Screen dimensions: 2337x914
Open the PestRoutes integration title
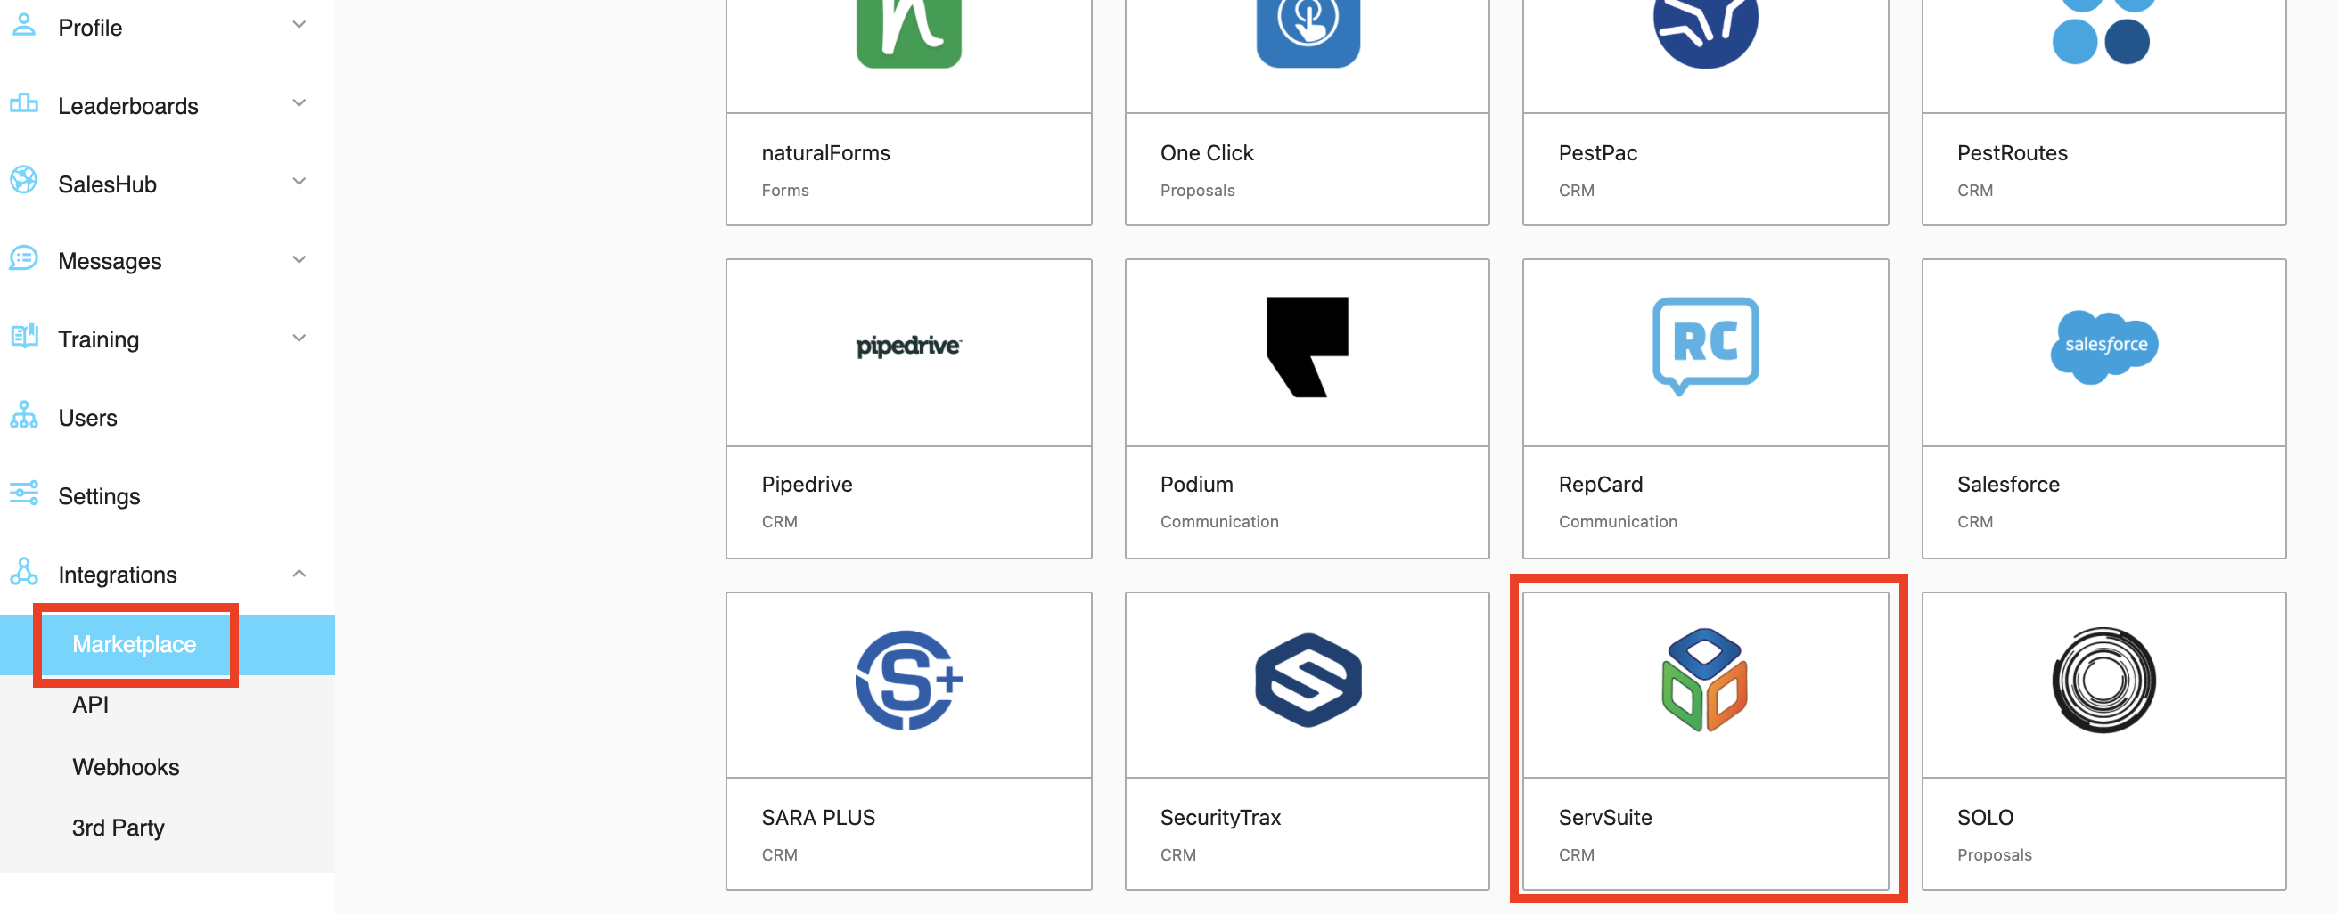click(2013, 153)
